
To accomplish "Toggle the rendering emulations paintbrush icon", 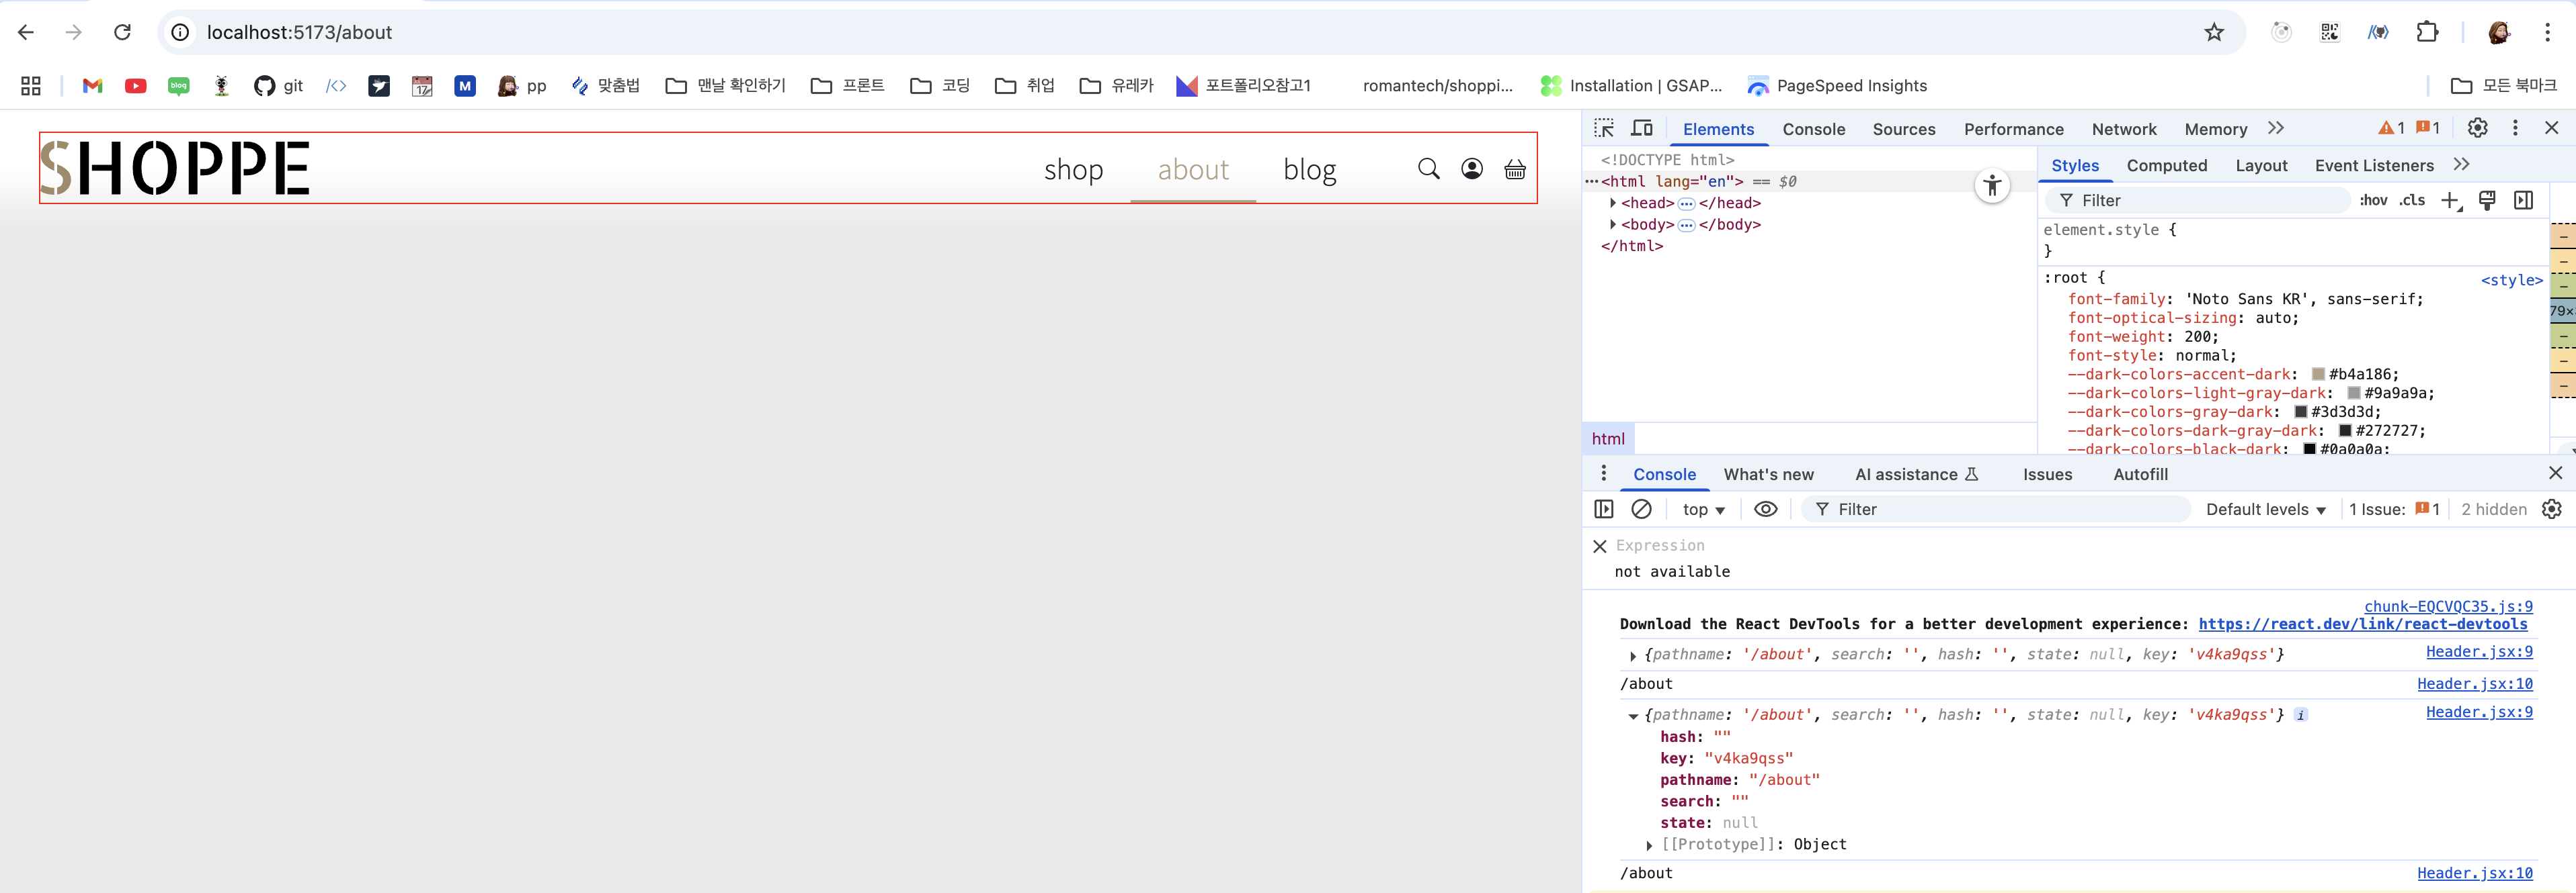I will 2487,201.
